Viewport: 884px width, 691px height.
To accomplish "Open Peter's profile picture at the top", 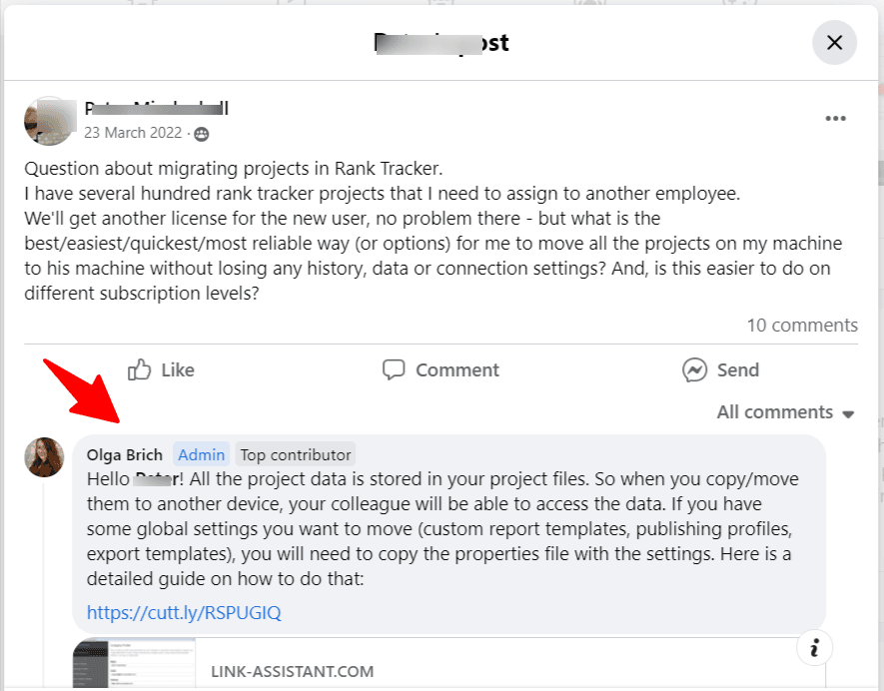I will [x=49, y=121].
